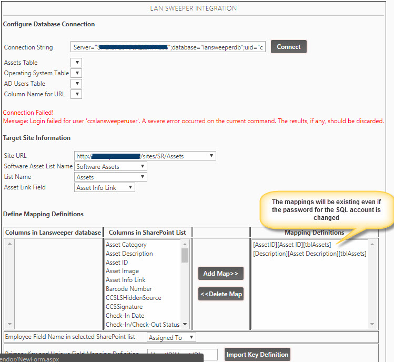Select Asset Image in SharePoint columns list
This screenshot has width=394, height=362.
pos(123,271)
